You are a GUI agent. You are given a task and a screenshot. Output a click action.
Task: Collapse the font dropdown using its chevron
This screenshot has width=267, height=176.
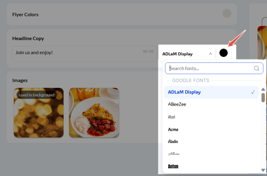tap(210, 54)
